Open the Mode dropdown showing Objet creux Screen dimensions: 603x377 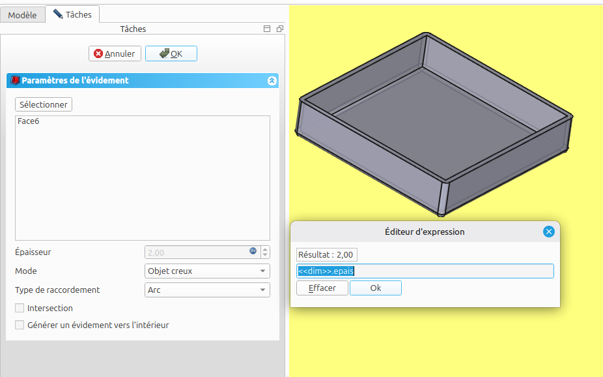click(207, 271)
